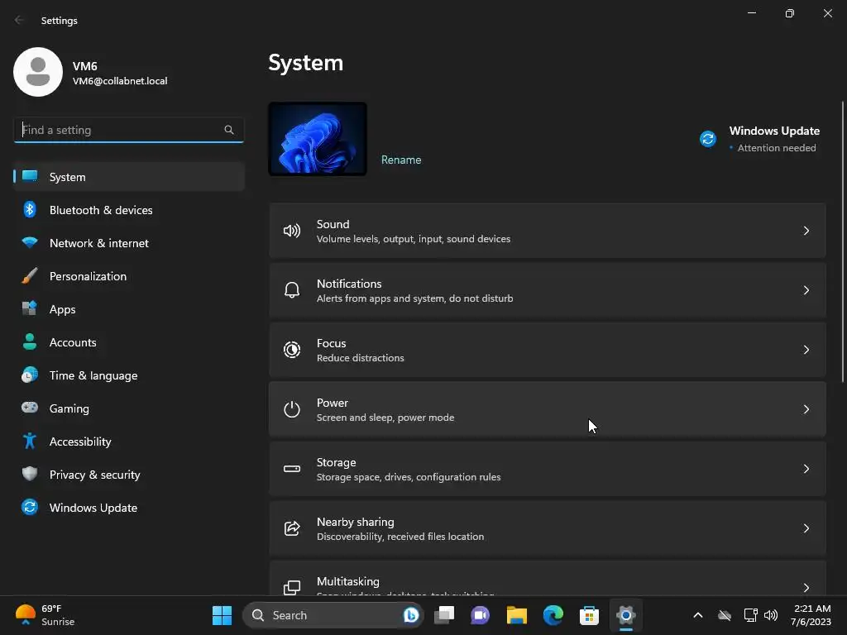Expand the Power row chevron
Image resolution: width=847 pixels, height=635 pixels.
[x=806, y=409]
